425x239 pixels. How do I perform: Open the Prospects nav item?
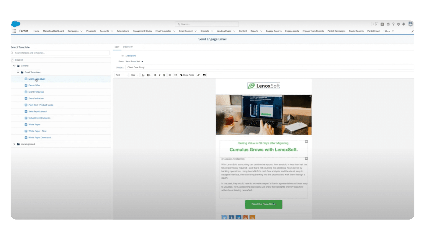point(91,31)
